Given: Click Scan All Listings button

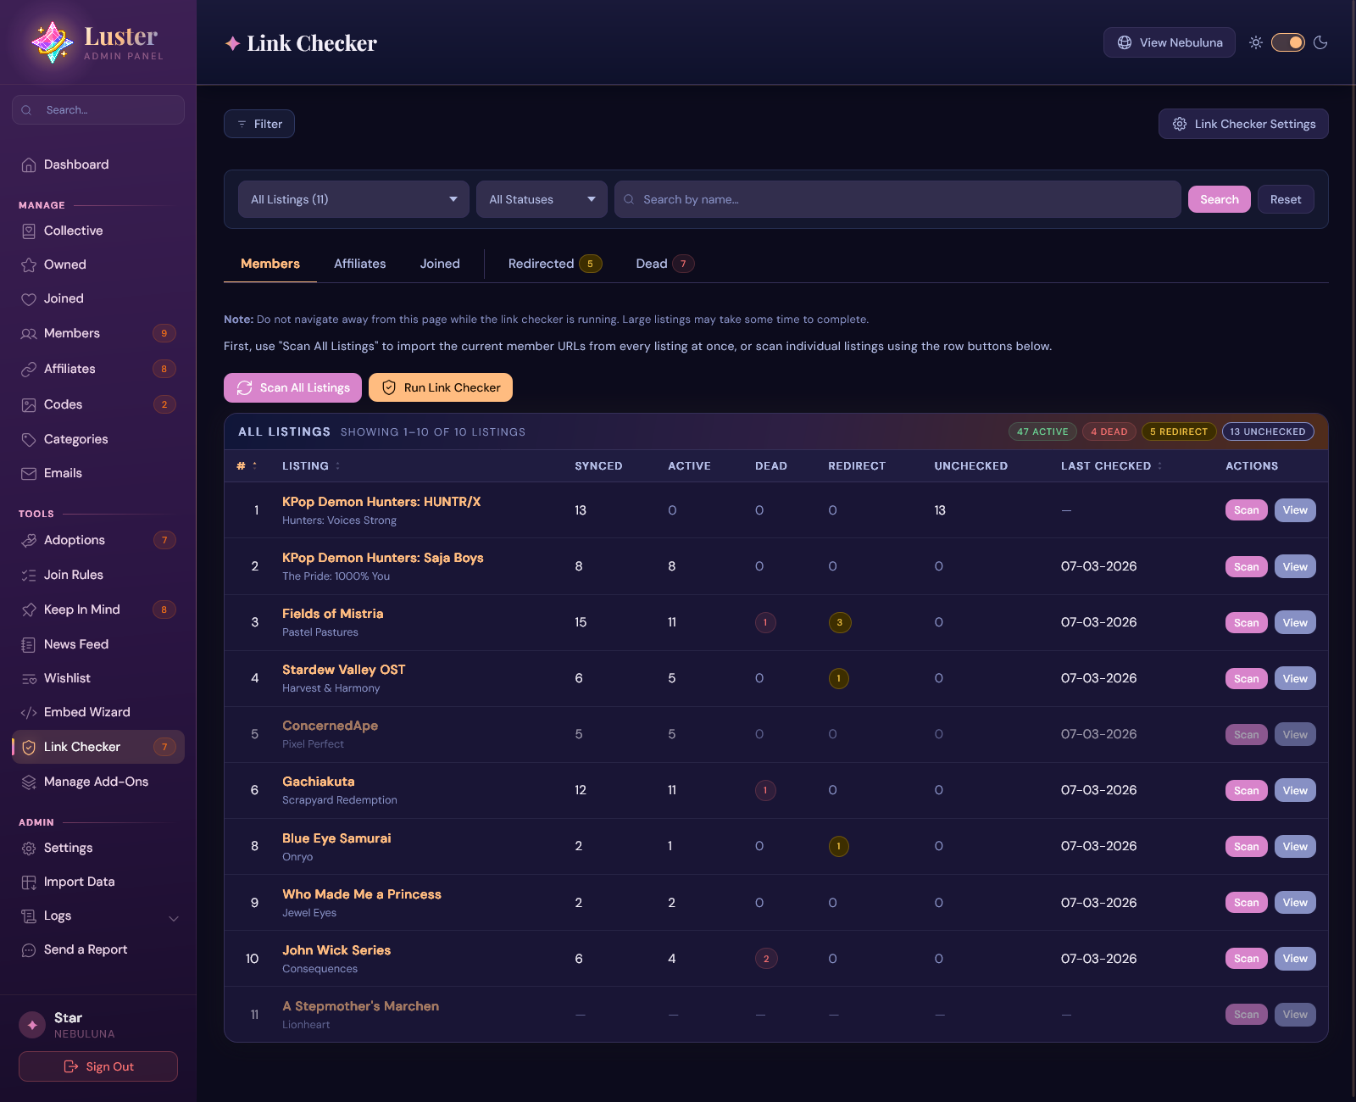Looking at the screenshot, I should pyautogui.click(x=292, y=387).
